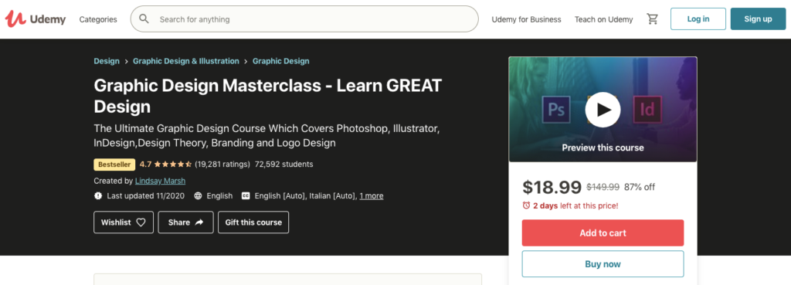
Task: Click the heart icon on Wishlist
Action: tap(141, 222)
